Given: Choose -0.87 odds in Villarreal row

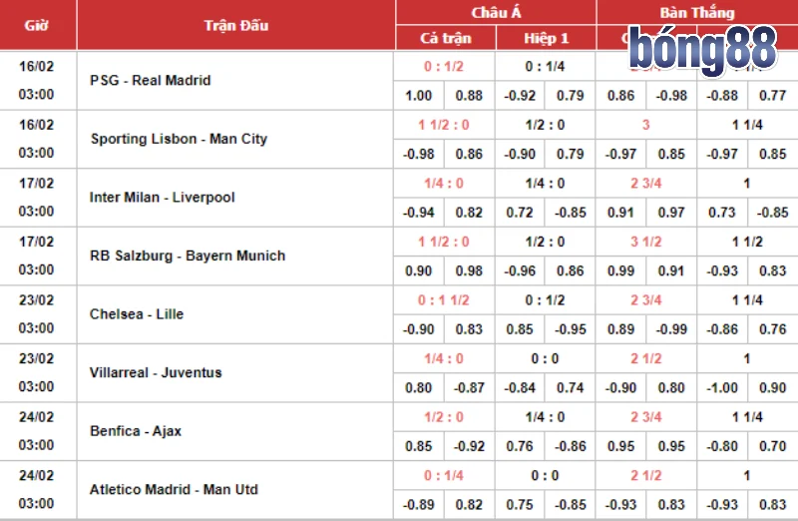Looking at the screenshot, I should (x=469, y=387).
